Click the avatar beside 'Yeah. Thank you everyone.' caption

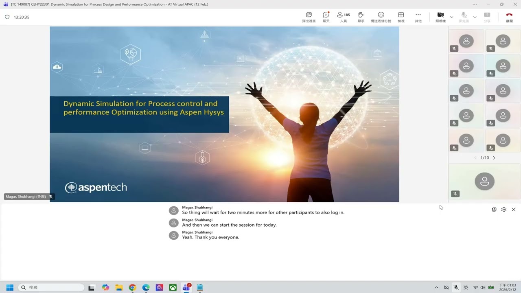pos(174,235)
